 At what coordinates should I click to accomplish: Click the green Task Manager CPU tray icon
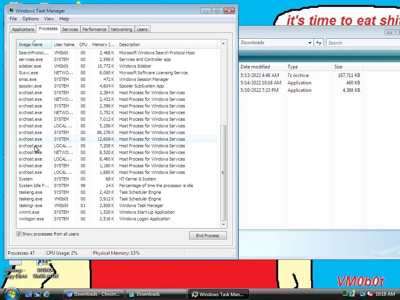point(345,294)
